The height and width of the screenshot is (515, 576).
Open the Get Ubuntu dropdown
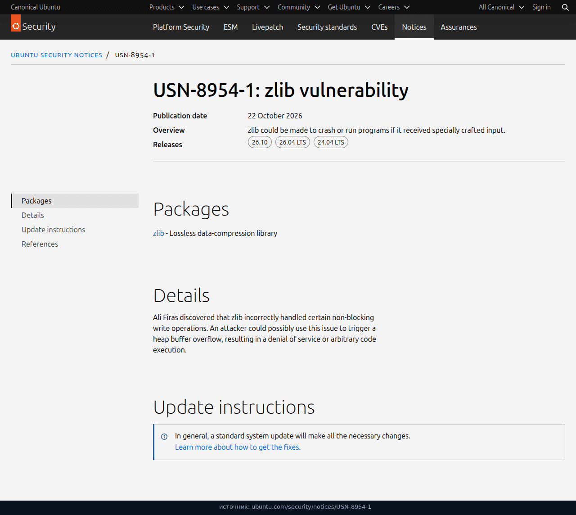click(349, 7)
